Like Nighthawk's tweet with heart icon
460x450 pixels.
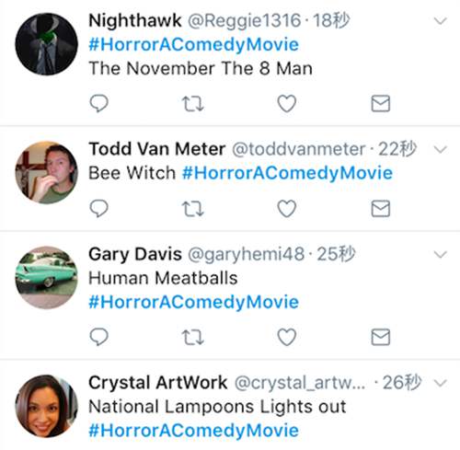coord(287,103)
